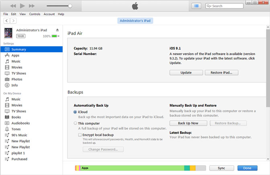Open the playlist 1 entry
Screen dimensions: 270x175
click(x=31, y=153)
